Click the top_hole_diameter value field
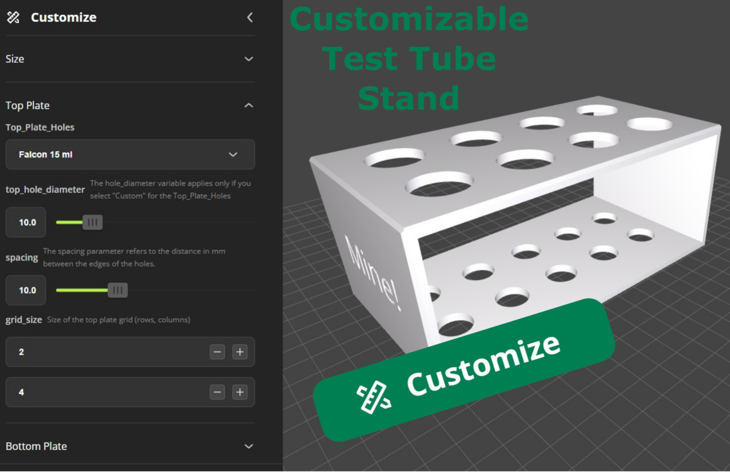730x472 pixels. point(26,222)
